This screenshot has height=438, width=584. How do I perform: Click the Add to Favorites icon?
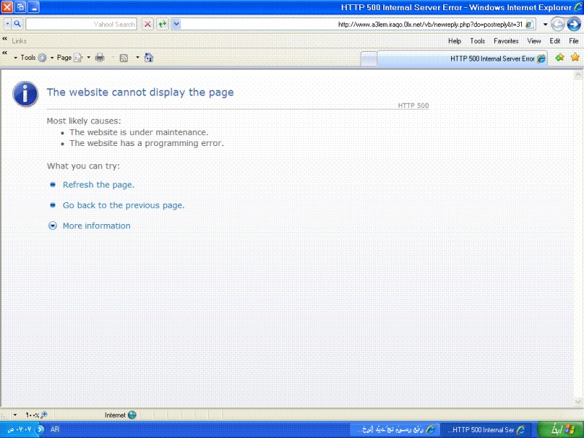pos(559,58)
